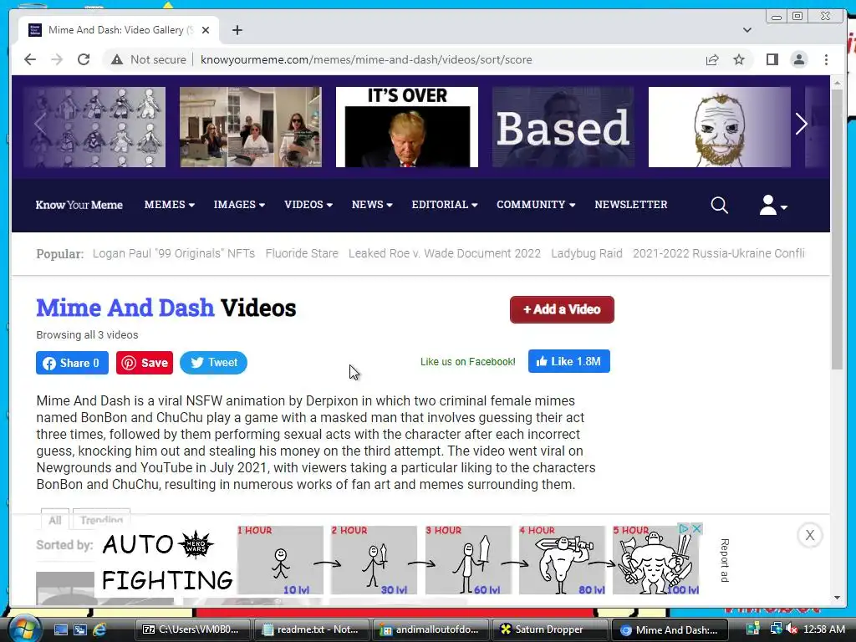Click the Facebook Like 1.8M button
Screen dimensions: 856x642
pyautogui.click(x=568, y=361)
